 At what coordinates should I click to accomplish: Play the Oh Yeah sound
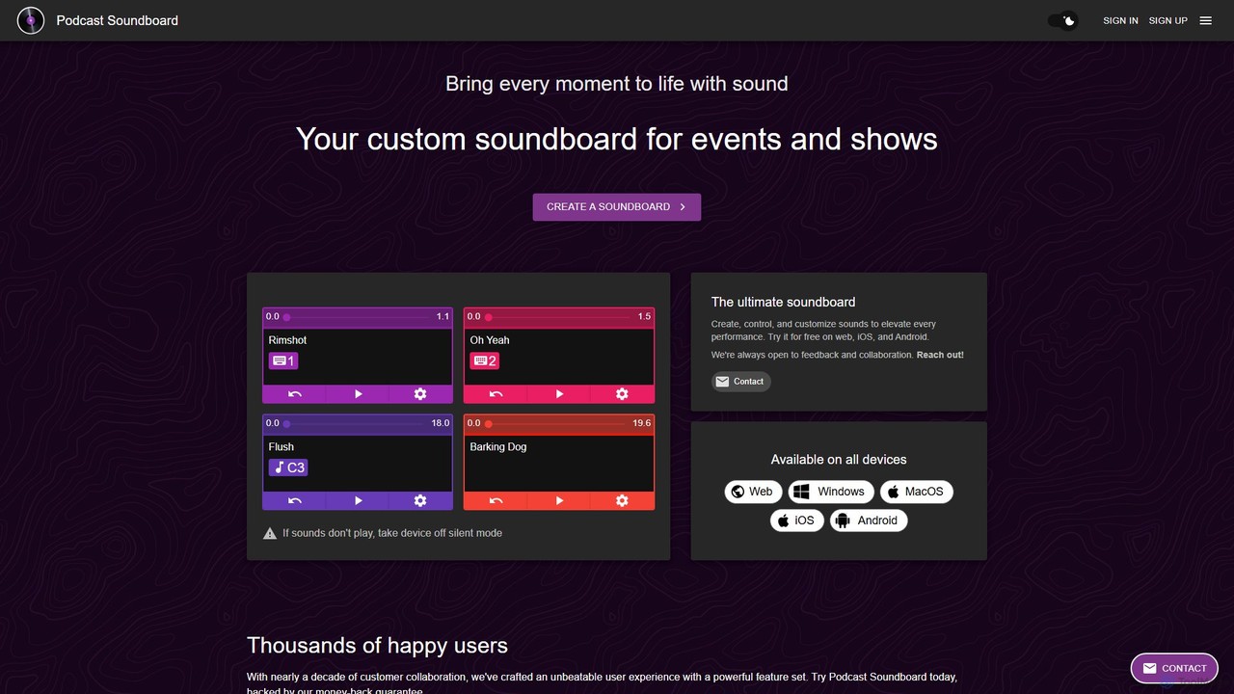tap(559, 394)
